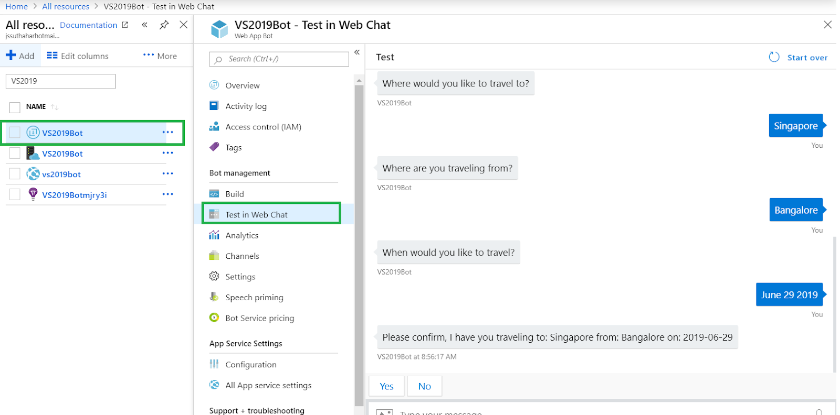Viewport: 840px width, 415px height.
Task: Click the Access control (IAM) icon
Action: pos(214,126)
